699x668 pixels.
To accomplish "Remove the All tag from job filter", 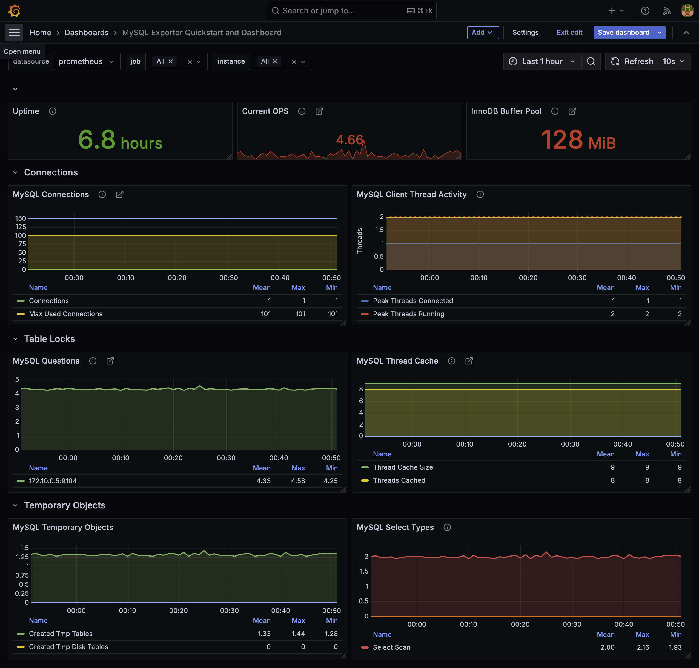I will click(x=171, y=61).
